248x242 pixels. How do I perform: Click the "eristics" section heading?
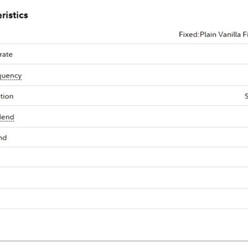pyautogui.click(x=14, y=15)
